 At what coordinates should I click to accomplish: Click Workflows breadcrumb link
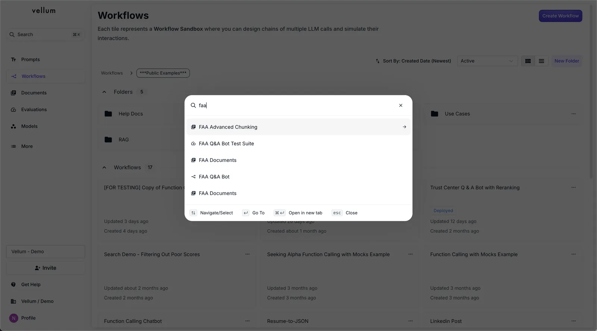(112, 73)
